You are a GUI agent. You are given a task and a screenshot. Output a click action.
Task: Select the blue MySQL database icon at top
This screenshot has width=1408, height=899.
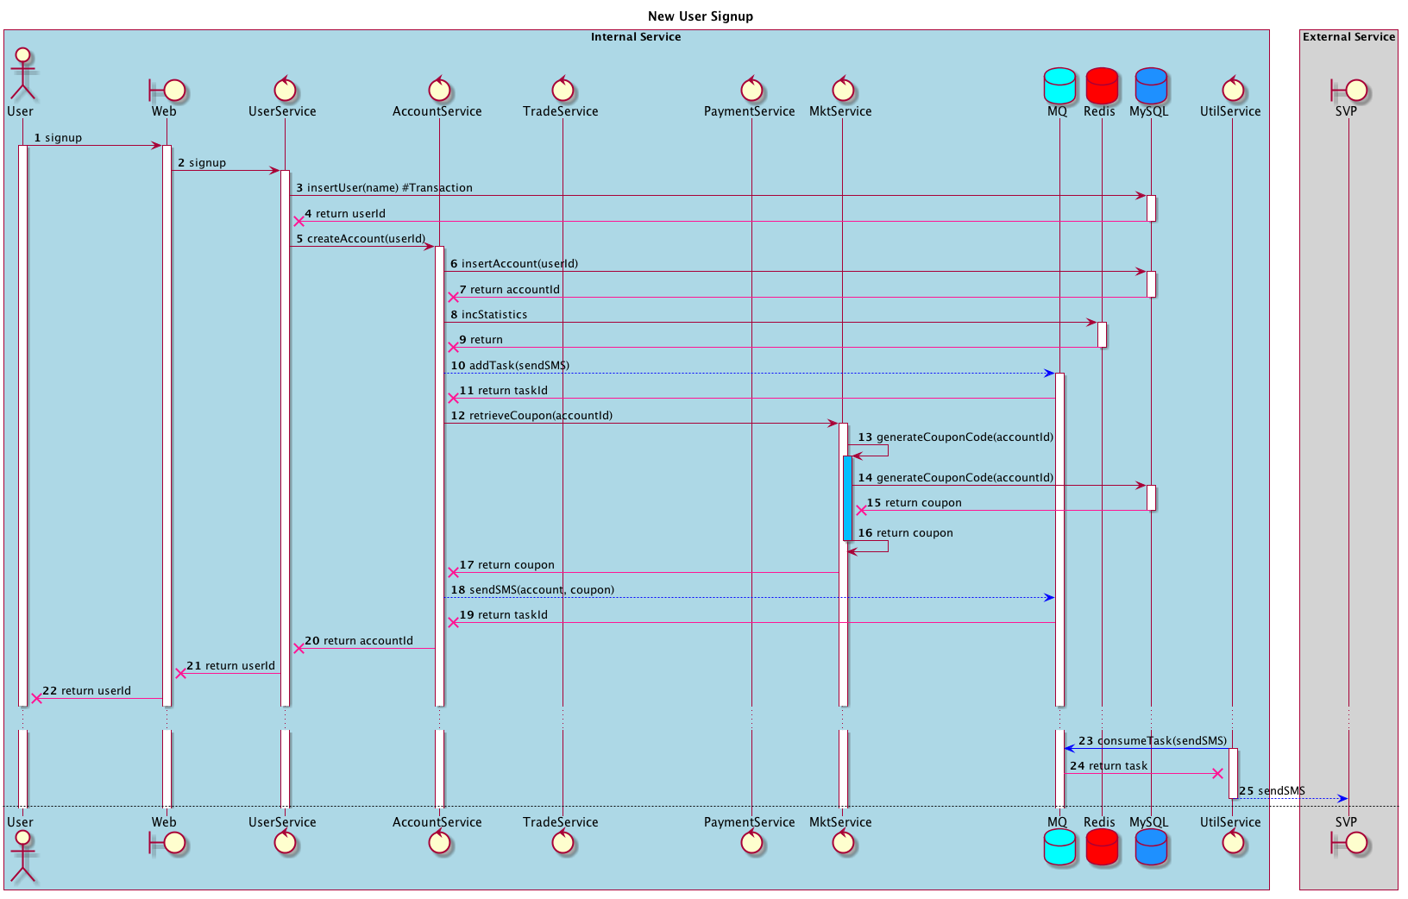(1151, 86)
